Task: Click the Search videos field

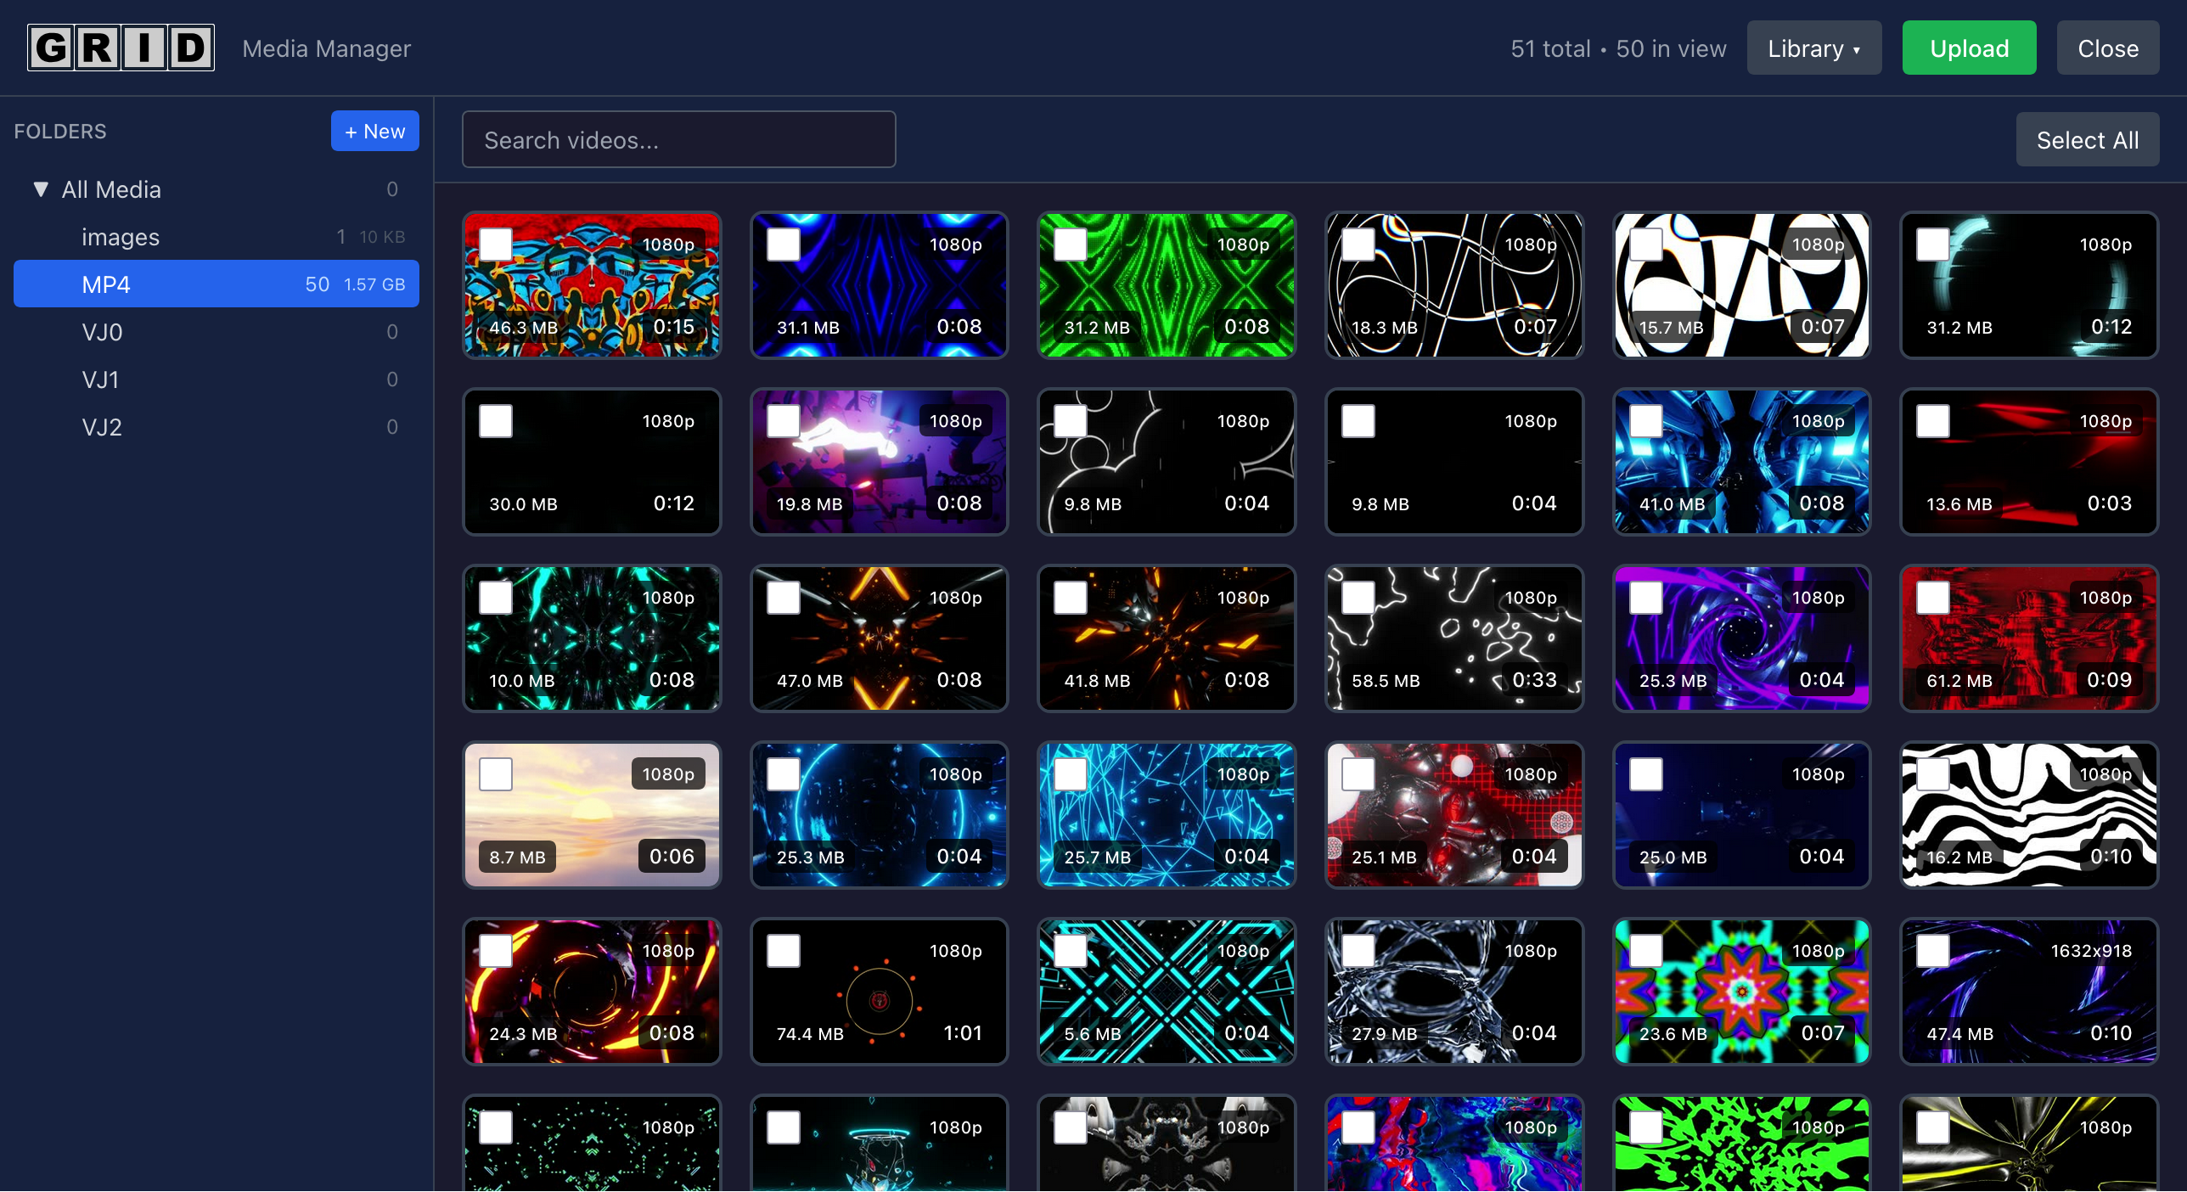Action: 678,139
